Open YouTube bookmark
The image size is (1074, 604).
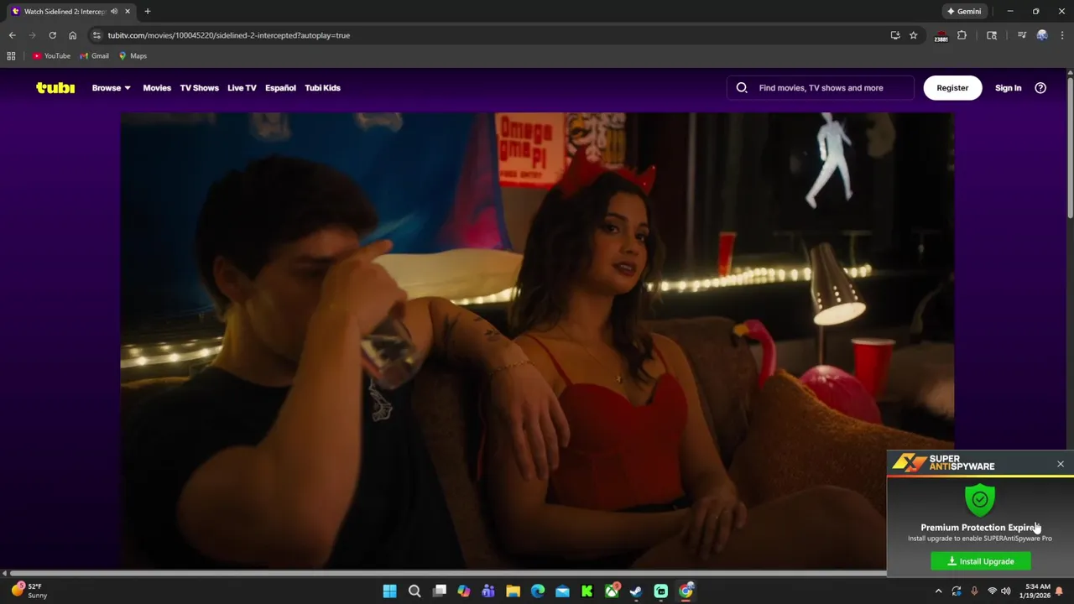click(51, 55)
